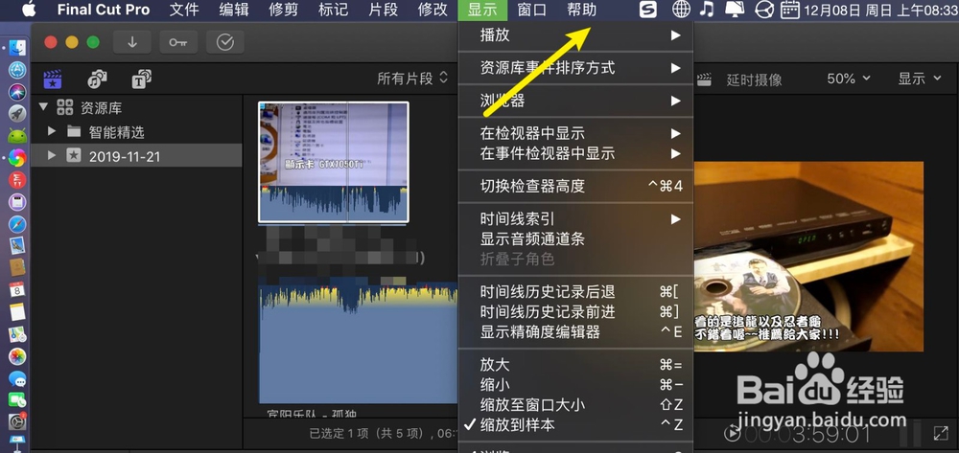Viewport: 959px width, 453px height.
Task: Toggle viewer full-screen expand arrows icon
Action: [941, 433]
